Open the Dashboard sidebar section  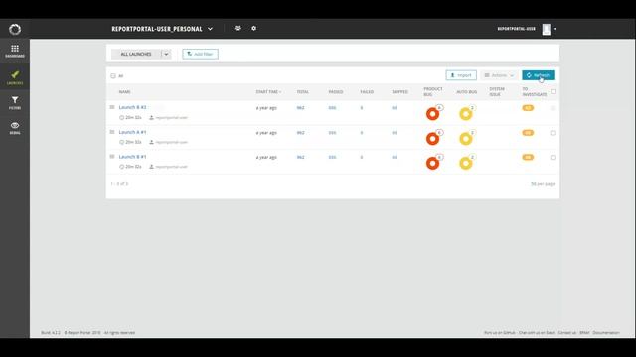coord(15,51)
